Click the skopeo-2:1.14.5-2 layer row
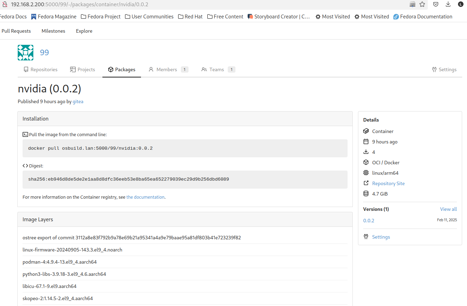 point(185,298)
